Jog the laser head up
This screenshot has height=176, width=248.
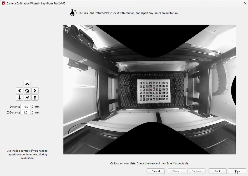click(27, 84)
